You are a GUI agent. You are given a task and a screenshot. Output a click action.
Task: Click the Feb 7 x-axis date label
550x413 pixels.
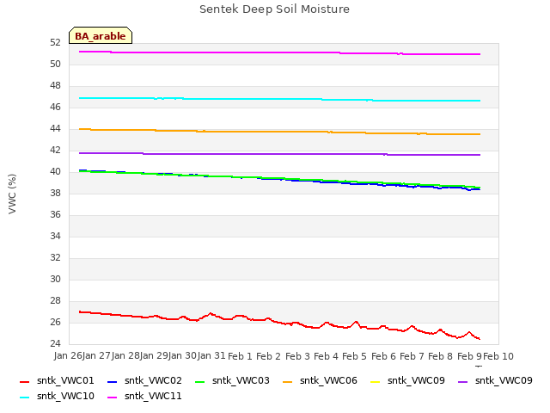coord(412,356)
